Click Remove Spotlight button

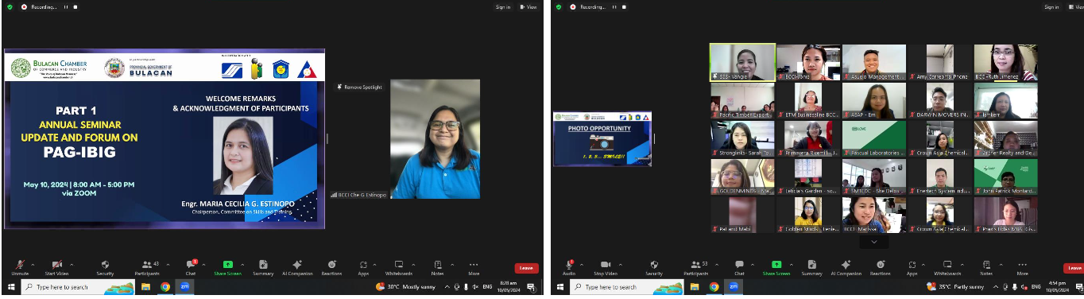coord(360,87)
